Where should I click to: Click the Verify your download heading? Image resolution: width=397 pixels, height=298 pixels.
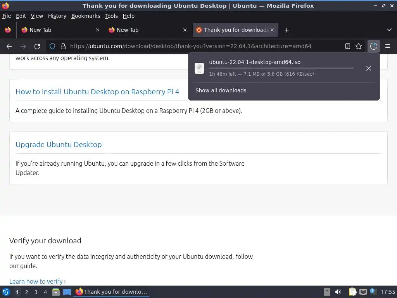[x=45, y=241]
